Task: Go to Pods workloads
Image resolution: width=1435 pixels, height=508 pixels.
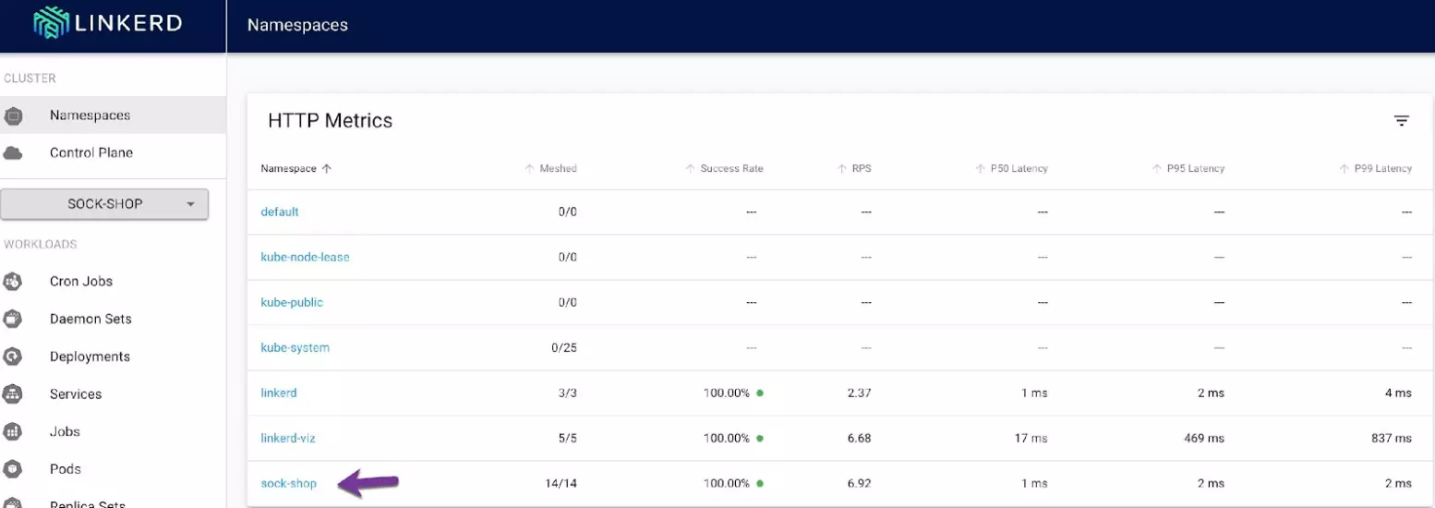Action: tap(113, 469)
